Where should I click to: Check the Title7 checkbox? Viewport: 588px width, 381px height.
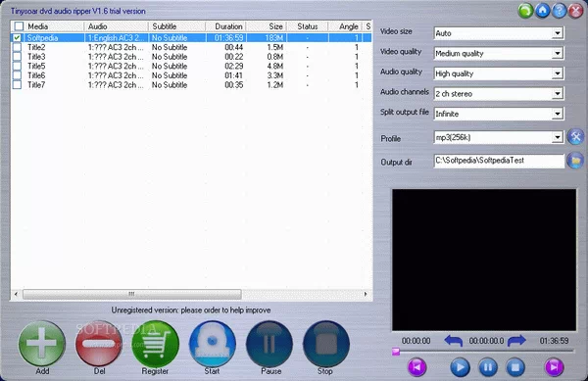point(17,84)
